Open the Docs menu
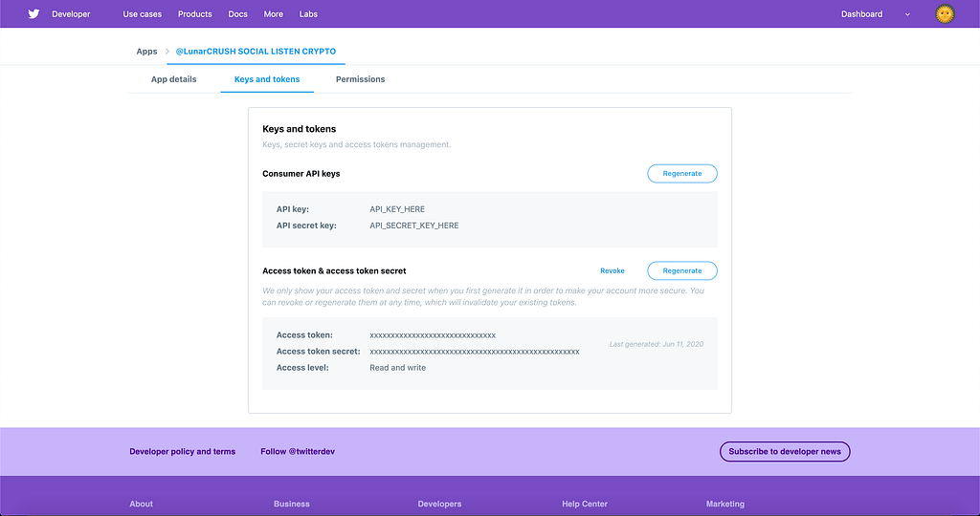This screenshot has width=980, height=516. click(237, 13)
